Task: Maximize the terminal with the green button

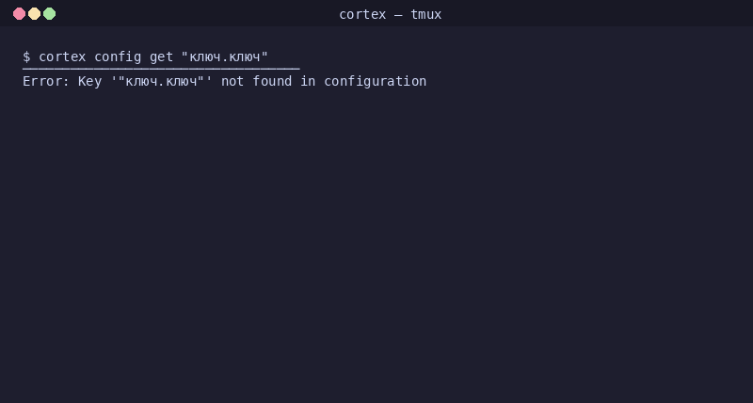Action: click(x=50, y=14)
